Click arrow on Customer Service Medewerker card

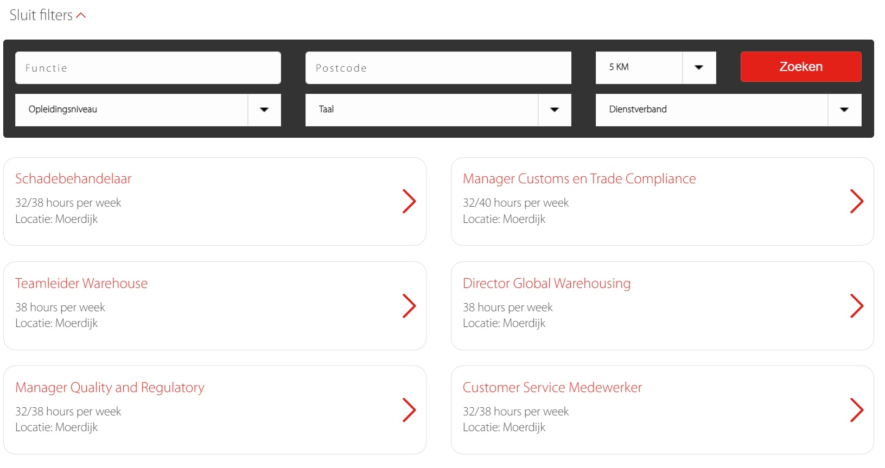point(856,410)
